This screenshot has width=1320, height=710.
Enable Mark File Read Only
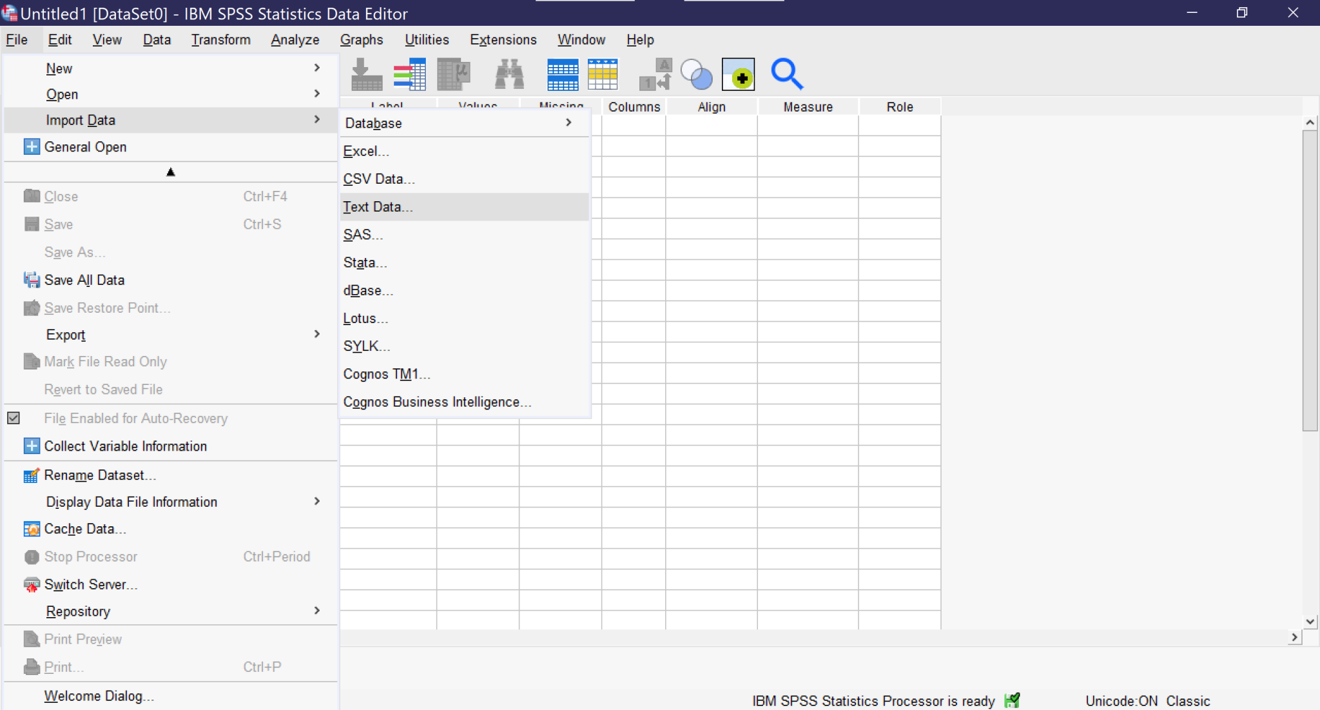pyautogui.click(x=105, y=361)
